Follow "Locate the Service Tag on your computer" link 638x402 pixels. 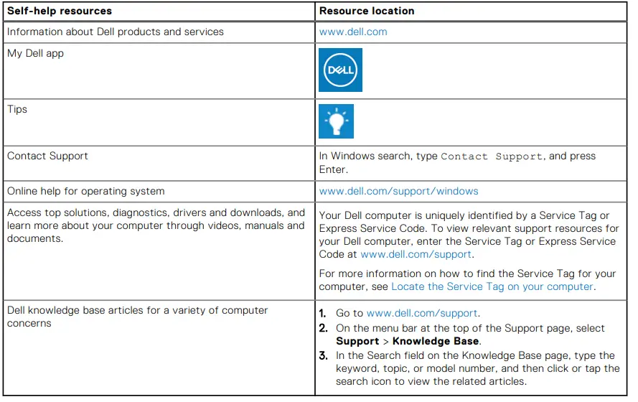coord(492,286)
